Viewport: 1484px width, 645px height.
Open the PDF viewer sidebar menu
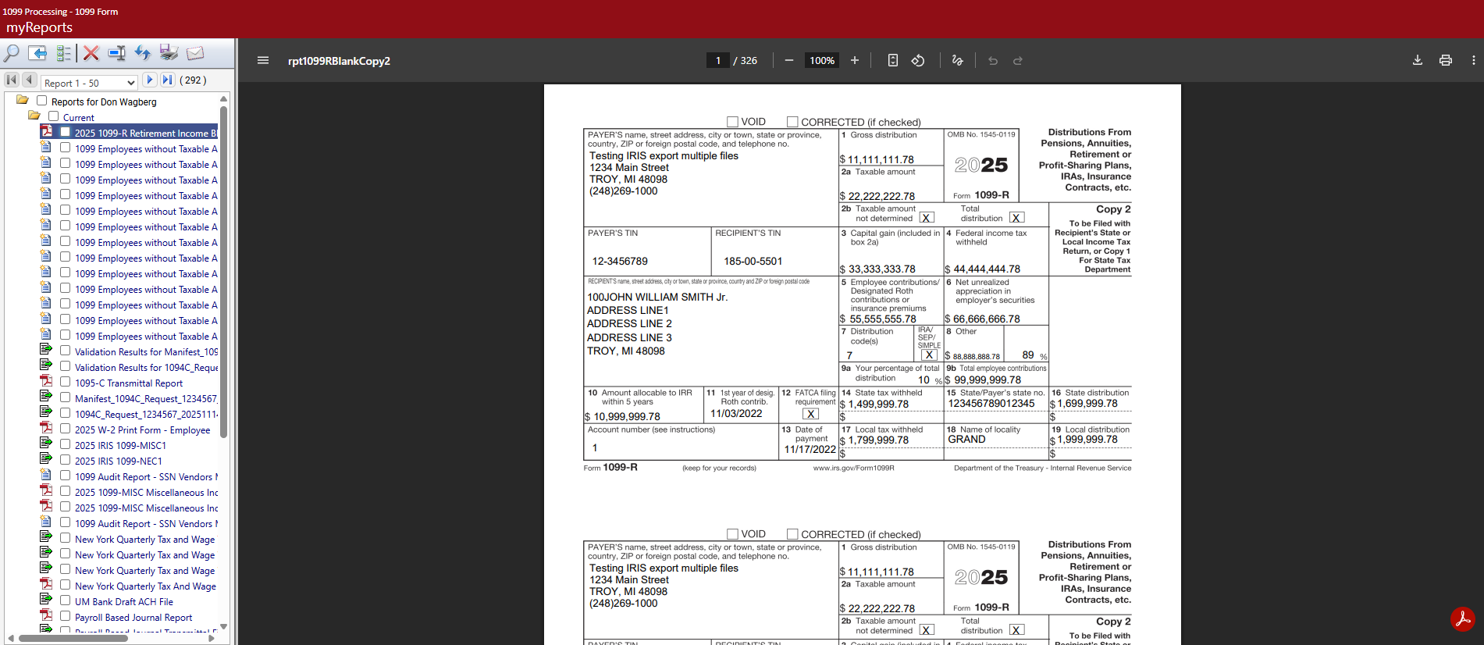(x=263, y=60)
